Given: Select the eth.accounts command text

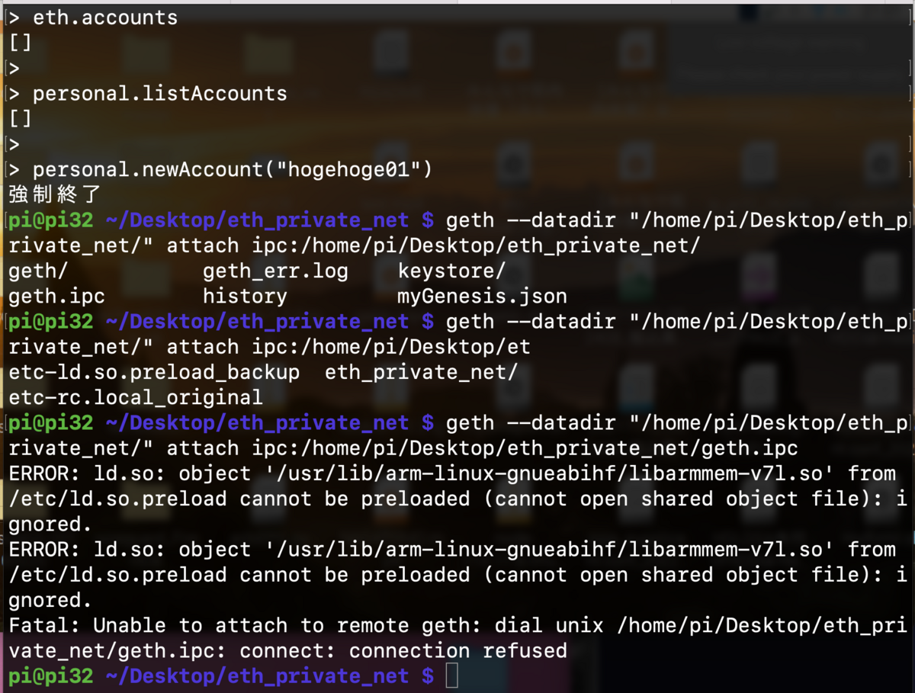Looking at the screenshot, I should pyautogui.click(x=104, y=17).
